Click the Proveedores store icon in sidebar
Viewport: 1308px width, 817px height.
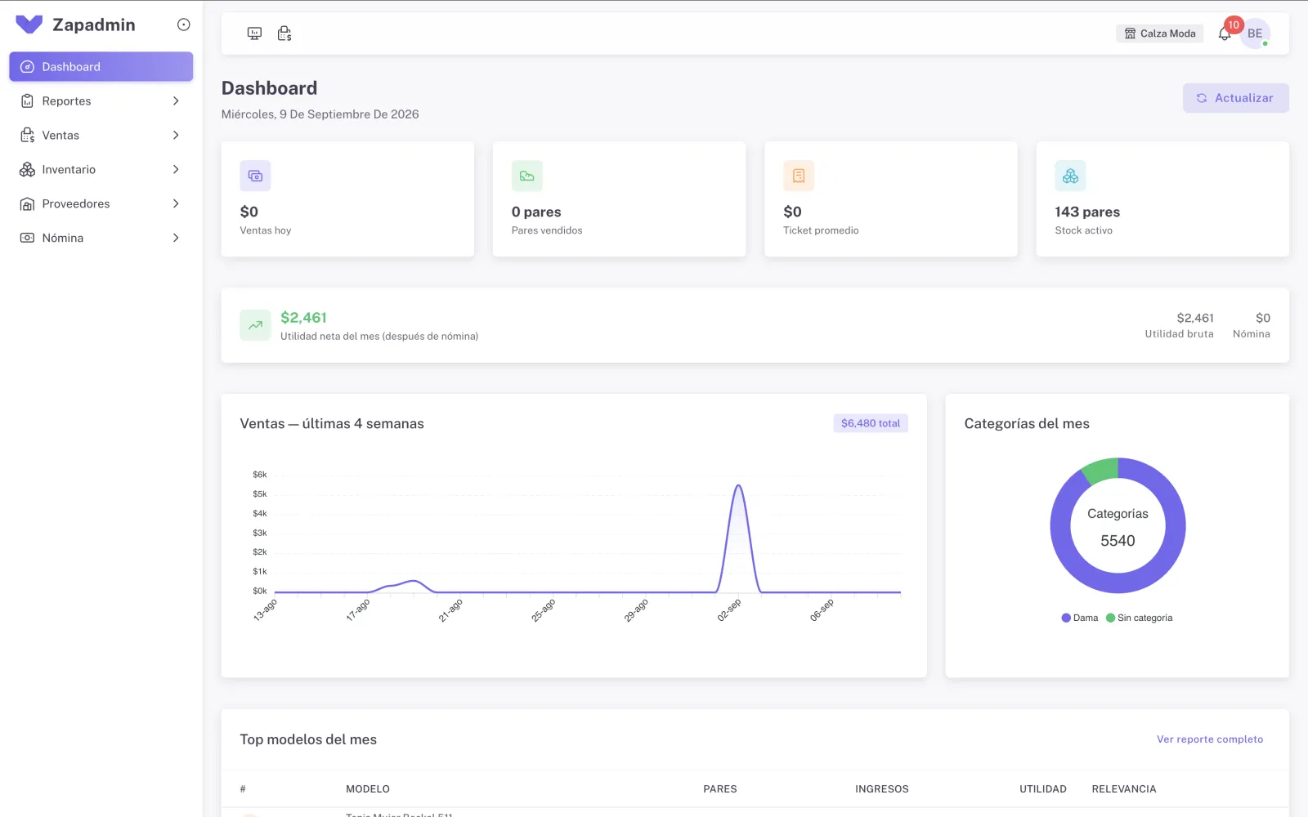pos(27,204)
